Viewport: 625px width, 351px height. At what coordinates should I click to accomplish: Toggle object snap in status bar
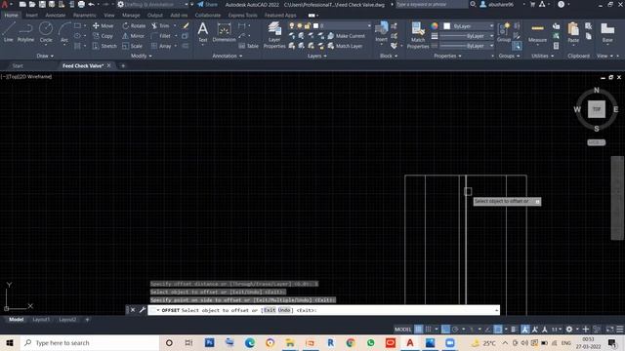click(x=498, y=330)
